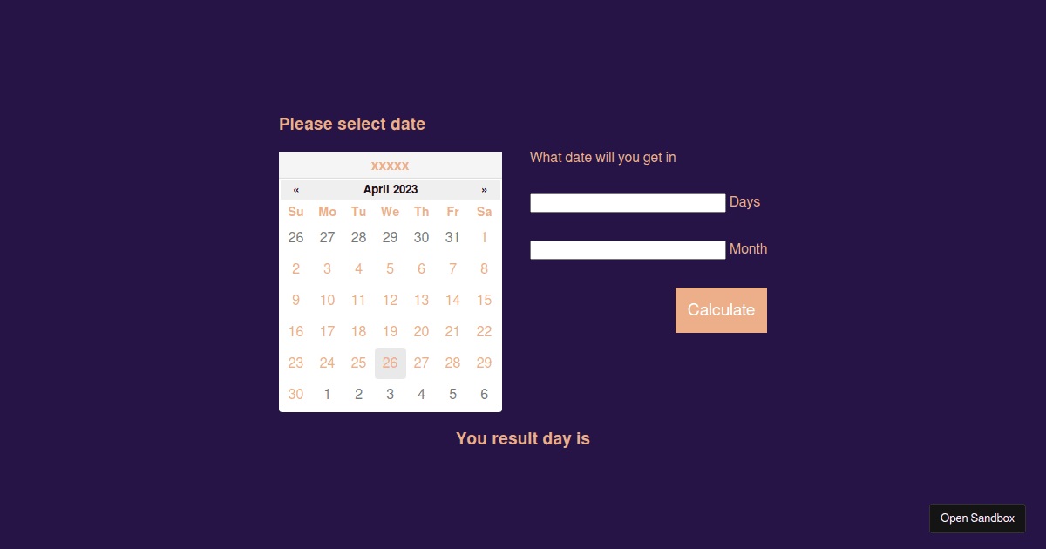
Task: Click the Su weekday column header
Action: pos(295,212)
